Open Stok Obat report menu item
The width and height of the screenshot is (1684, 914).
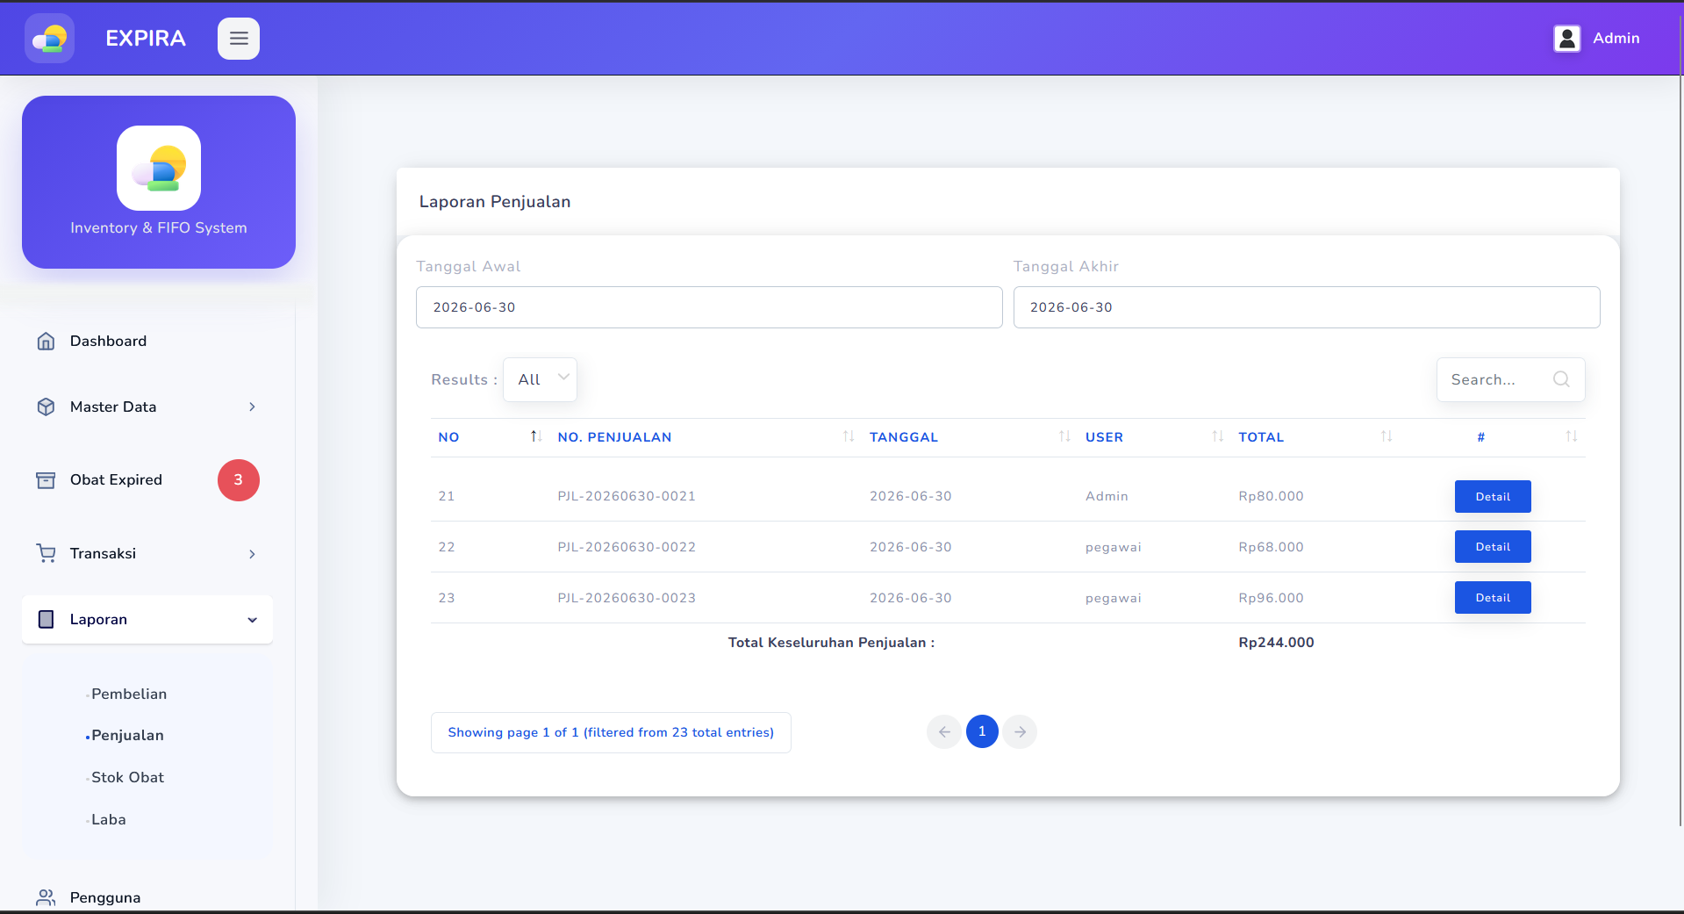(127, 777)
